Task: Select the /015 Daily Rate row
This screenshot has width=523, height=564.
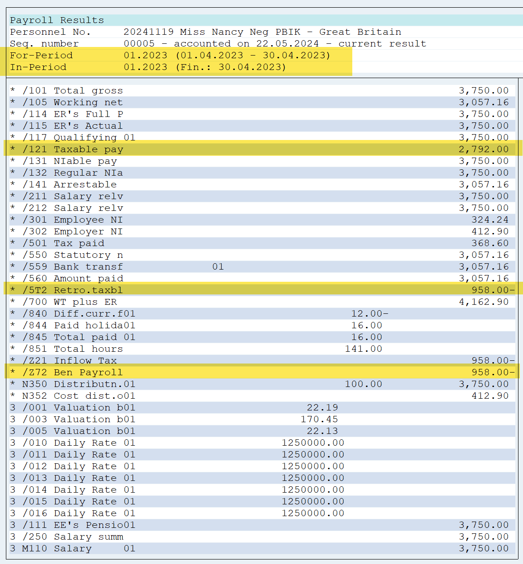Action: pos(262,502)
